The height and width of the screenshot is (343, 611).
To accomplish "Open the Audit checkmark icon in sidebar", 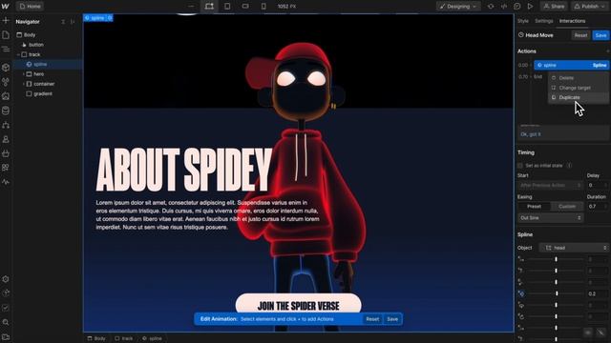I will click(x=6, y=308).
